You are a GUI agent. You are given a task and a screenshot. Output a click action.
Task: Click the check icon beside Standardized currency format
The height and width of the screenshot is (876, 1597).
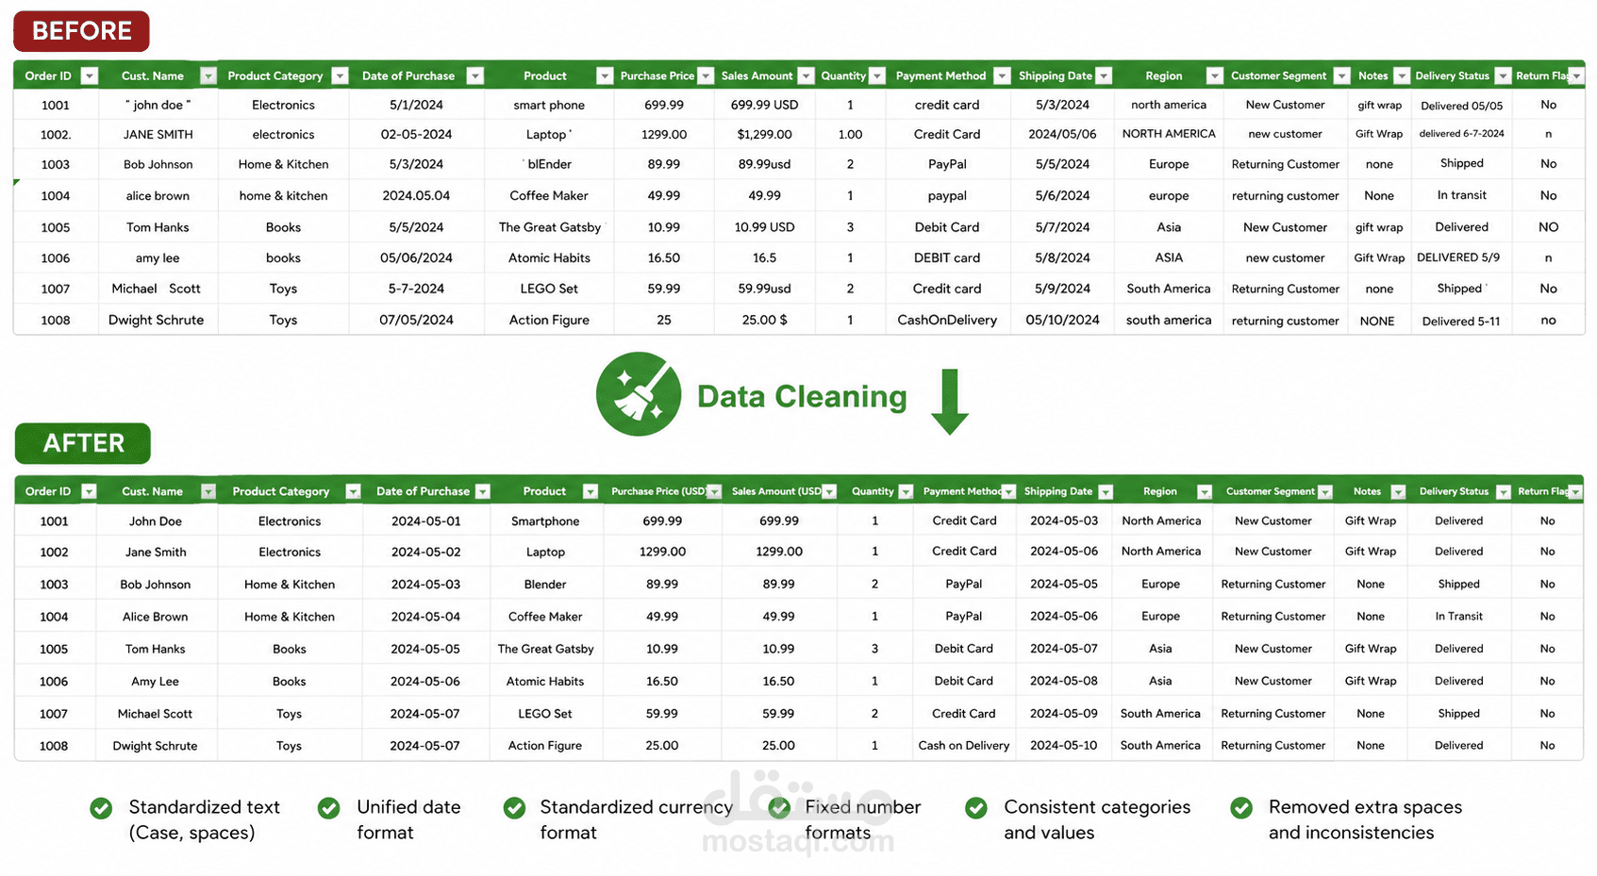pos(514,808)
